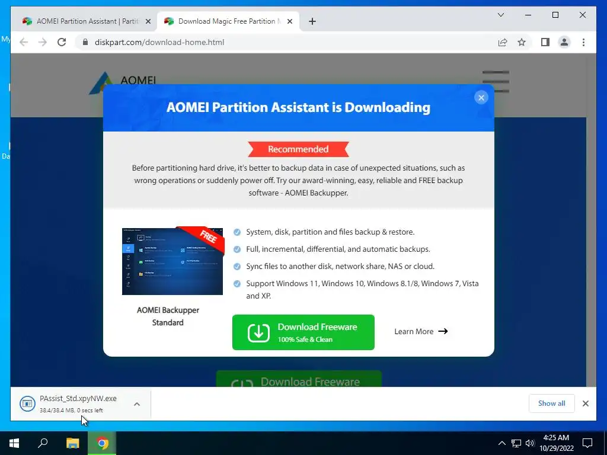Open a new browser tab

tap(312, 21)
